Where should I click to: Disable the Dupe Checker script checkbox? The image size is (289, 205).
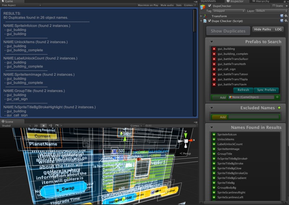point(209,21)
